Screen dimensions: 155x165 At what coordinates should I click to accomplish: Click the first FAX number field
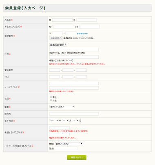pyautogui.click(x=55, y=77)
